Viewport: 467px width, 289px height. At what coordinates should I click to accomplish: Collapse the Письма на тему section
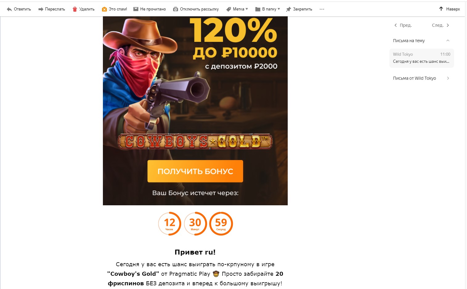click(448, 41)
